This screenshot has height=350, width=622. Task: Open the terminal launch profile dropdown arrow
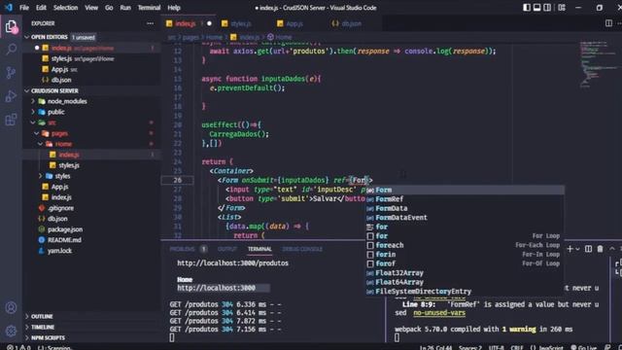[577, 249]
